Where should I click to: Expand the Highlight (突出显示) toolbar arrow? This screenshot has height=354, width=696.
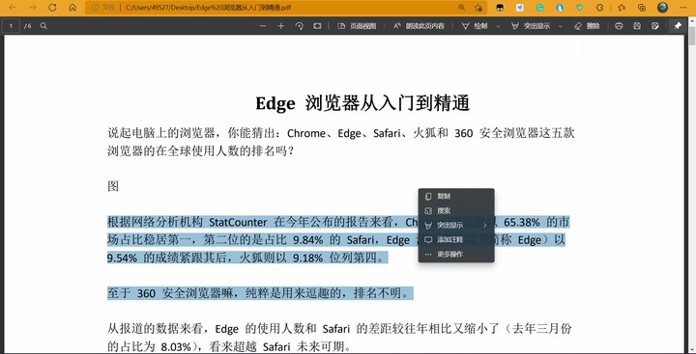(560, 26)
